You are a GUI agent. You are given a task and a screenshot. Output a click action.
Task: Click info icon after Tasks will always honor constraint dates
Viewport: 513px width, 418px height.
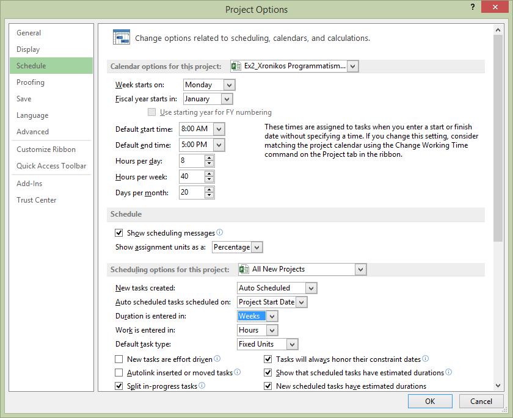coord(425,359)
